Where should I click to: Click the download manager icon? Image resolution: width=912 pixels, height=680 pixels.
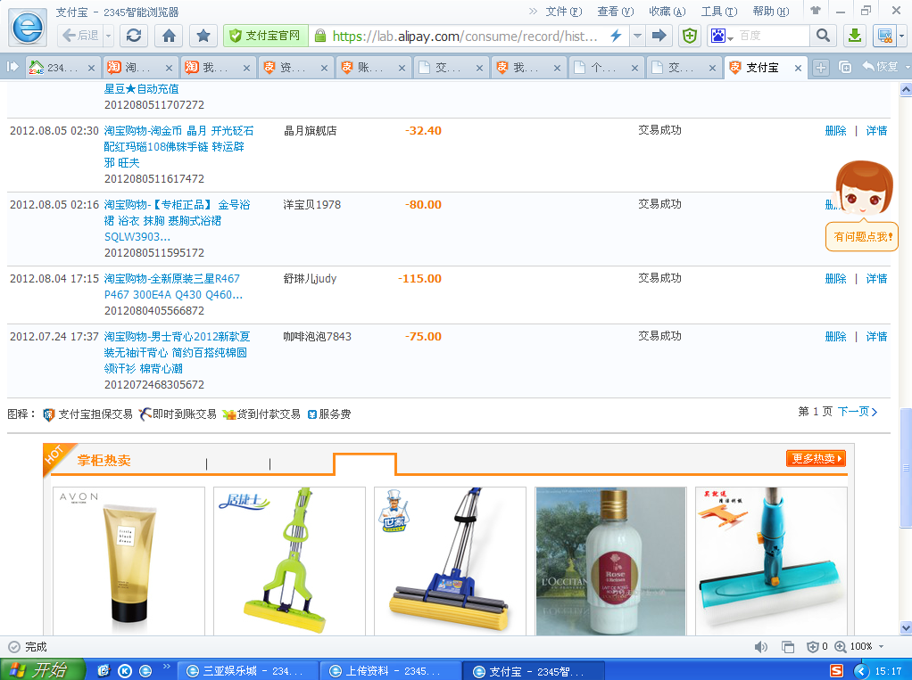854,36
